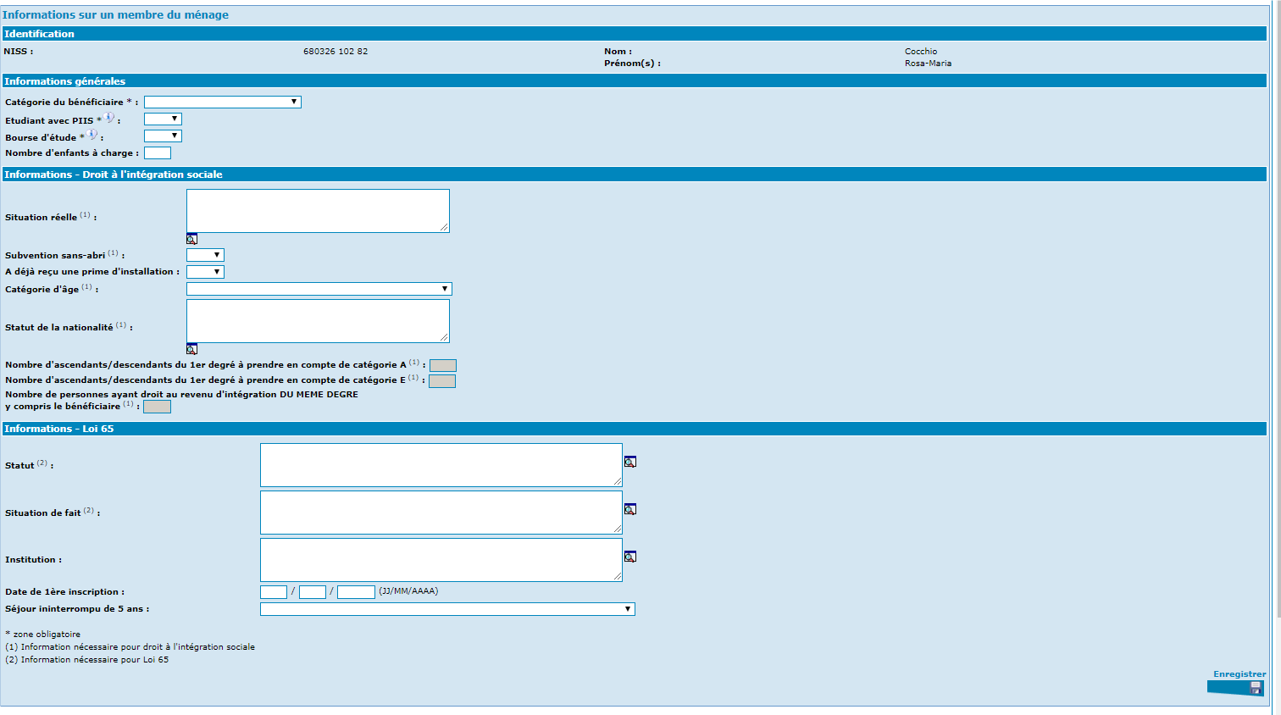Click Informations générales section header
1281x715 pixels.
(x=634, y=81)
